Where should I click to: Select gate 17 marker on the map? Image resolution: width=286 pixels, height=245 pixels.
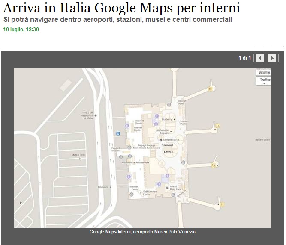click(222, 204)
